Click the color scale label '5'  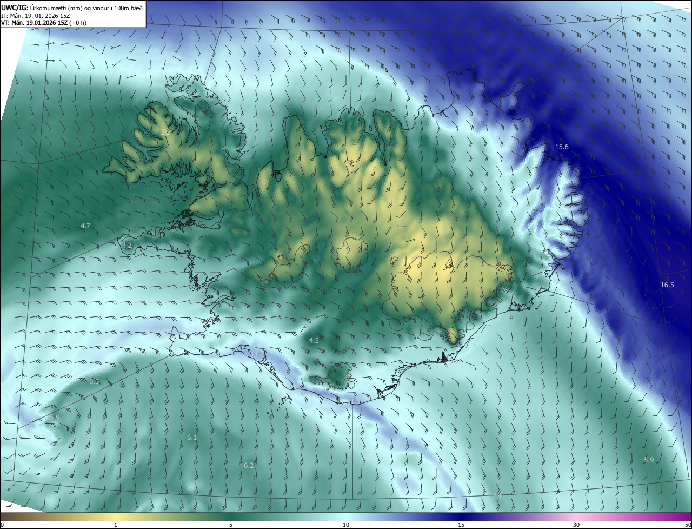tap(231, 525)
